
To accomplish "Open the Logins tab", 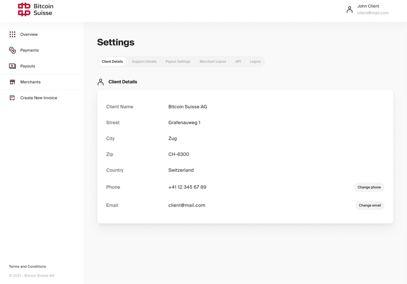I will click(x=255, y=62).
